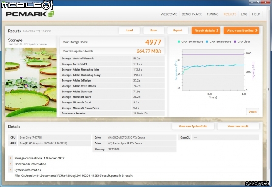Click View raw result button

(238, 126)
